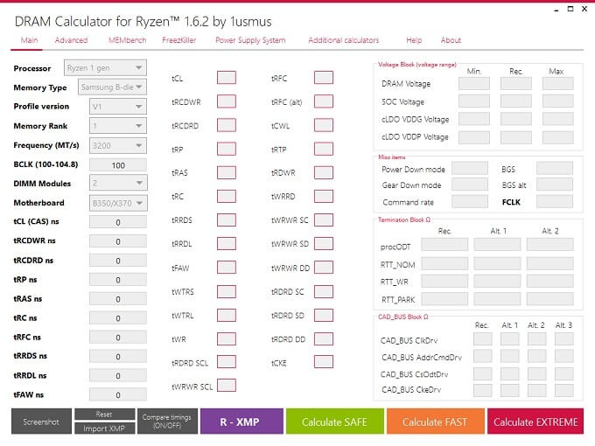Click the tWRWR DD timing box
The width and height of the screenshot is (595, 446).
324,268
